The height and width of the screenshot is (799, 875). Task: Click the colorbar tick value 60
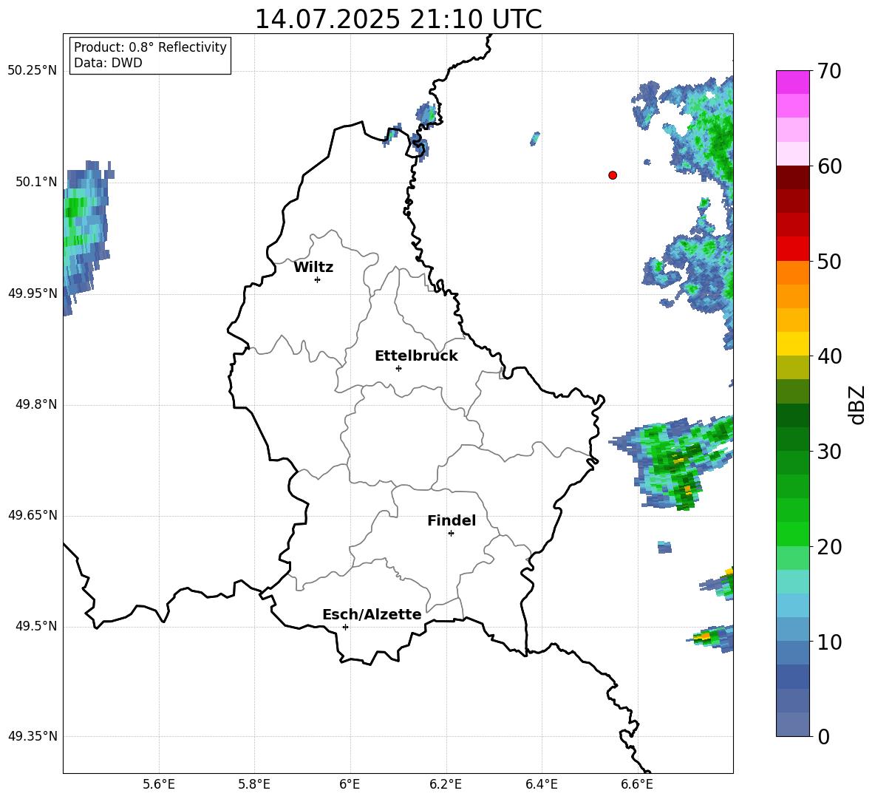click(x=829, y=166)
